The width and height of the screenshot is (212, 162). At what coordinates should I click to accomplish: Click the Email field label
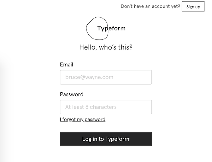tap(66, 65)
